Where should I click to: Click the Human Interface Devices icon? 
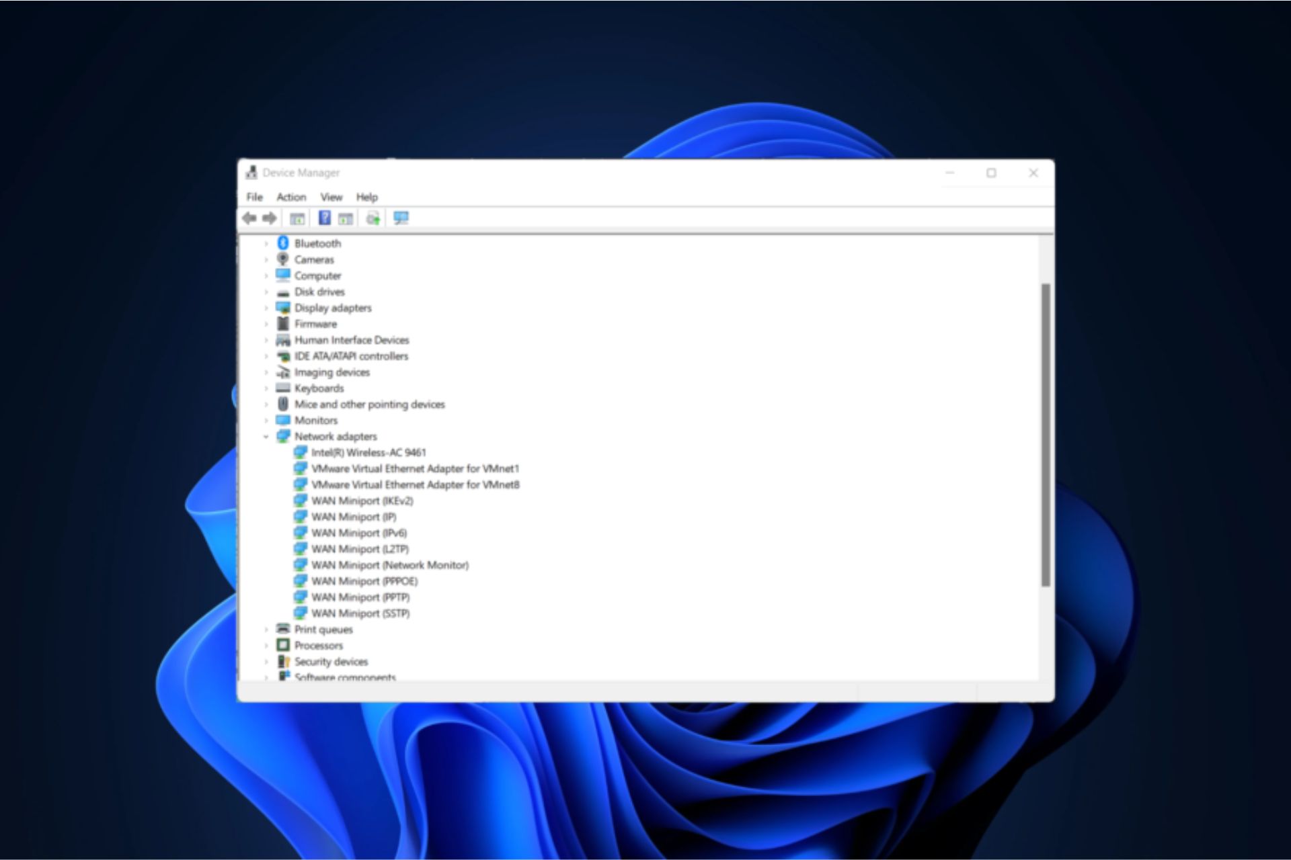point(283,340)
